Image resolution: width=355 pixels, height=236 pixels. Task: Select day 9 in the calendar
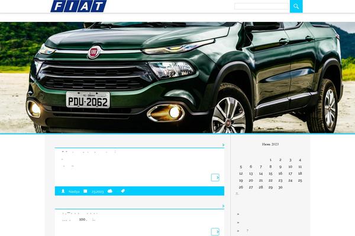pos(280,166)
